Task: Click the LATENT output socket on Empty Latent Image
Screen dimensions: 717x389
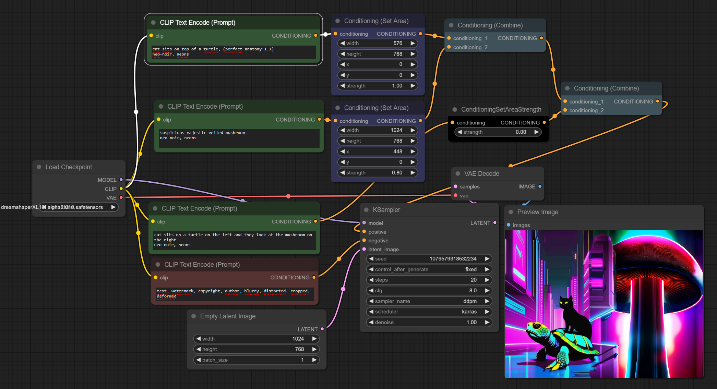Action: tap(322, 329)
